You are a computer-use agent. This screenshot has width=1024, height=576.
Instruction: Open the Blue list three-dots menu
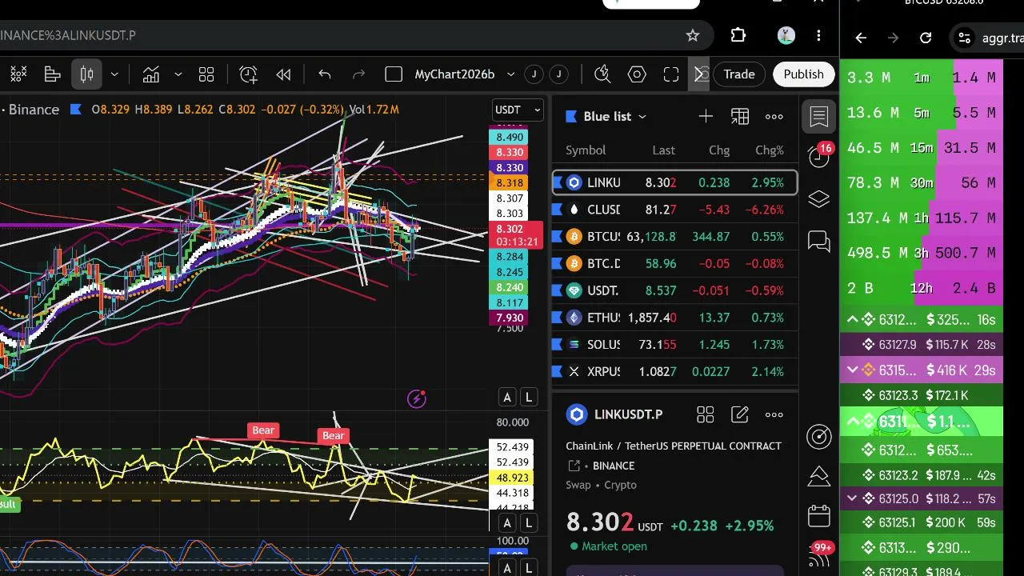tap(774, 117)
